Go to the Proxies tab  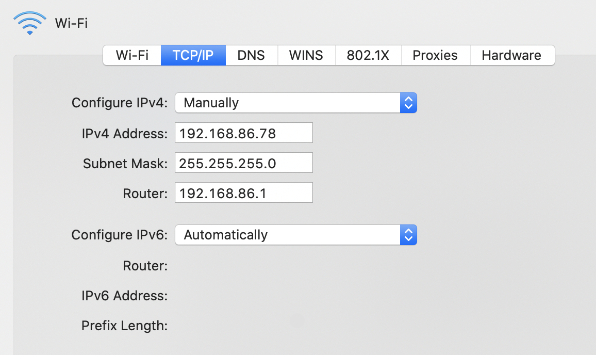pos(436,55)
